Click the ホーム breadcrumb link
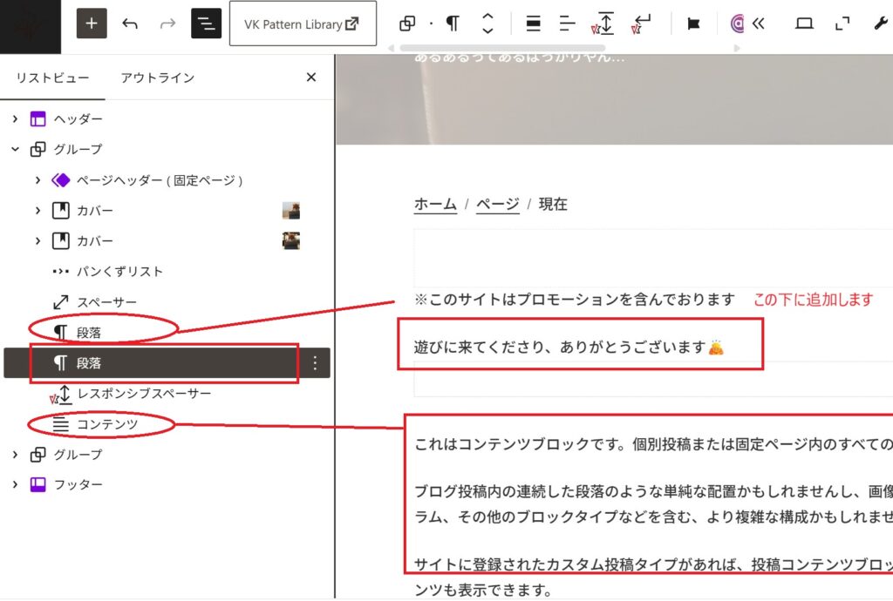The image size is (893, 601). coord(436,204)
